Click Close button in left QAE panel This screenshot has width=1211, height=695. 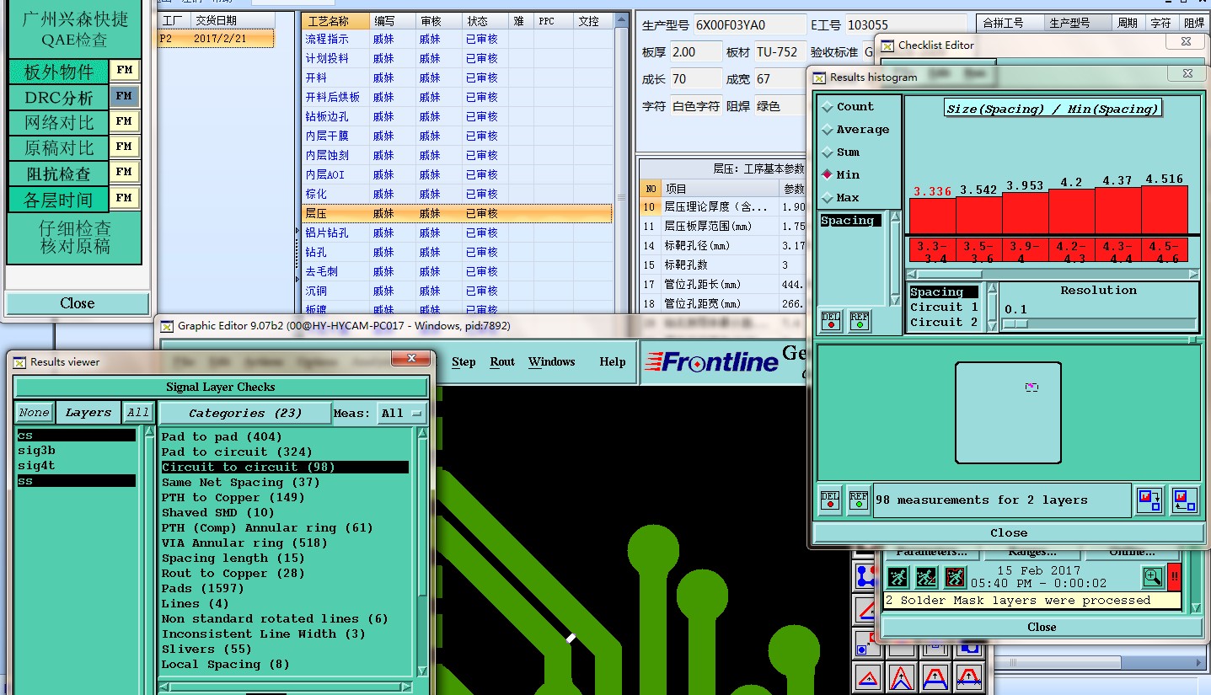coord(78,303)
